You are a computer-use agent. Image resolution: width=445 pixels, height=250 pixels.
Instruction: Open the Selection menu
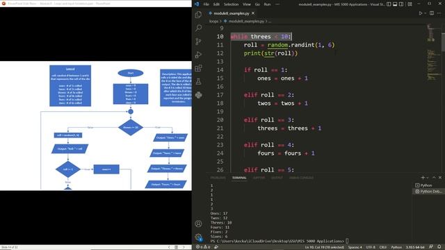click(231, 4)
